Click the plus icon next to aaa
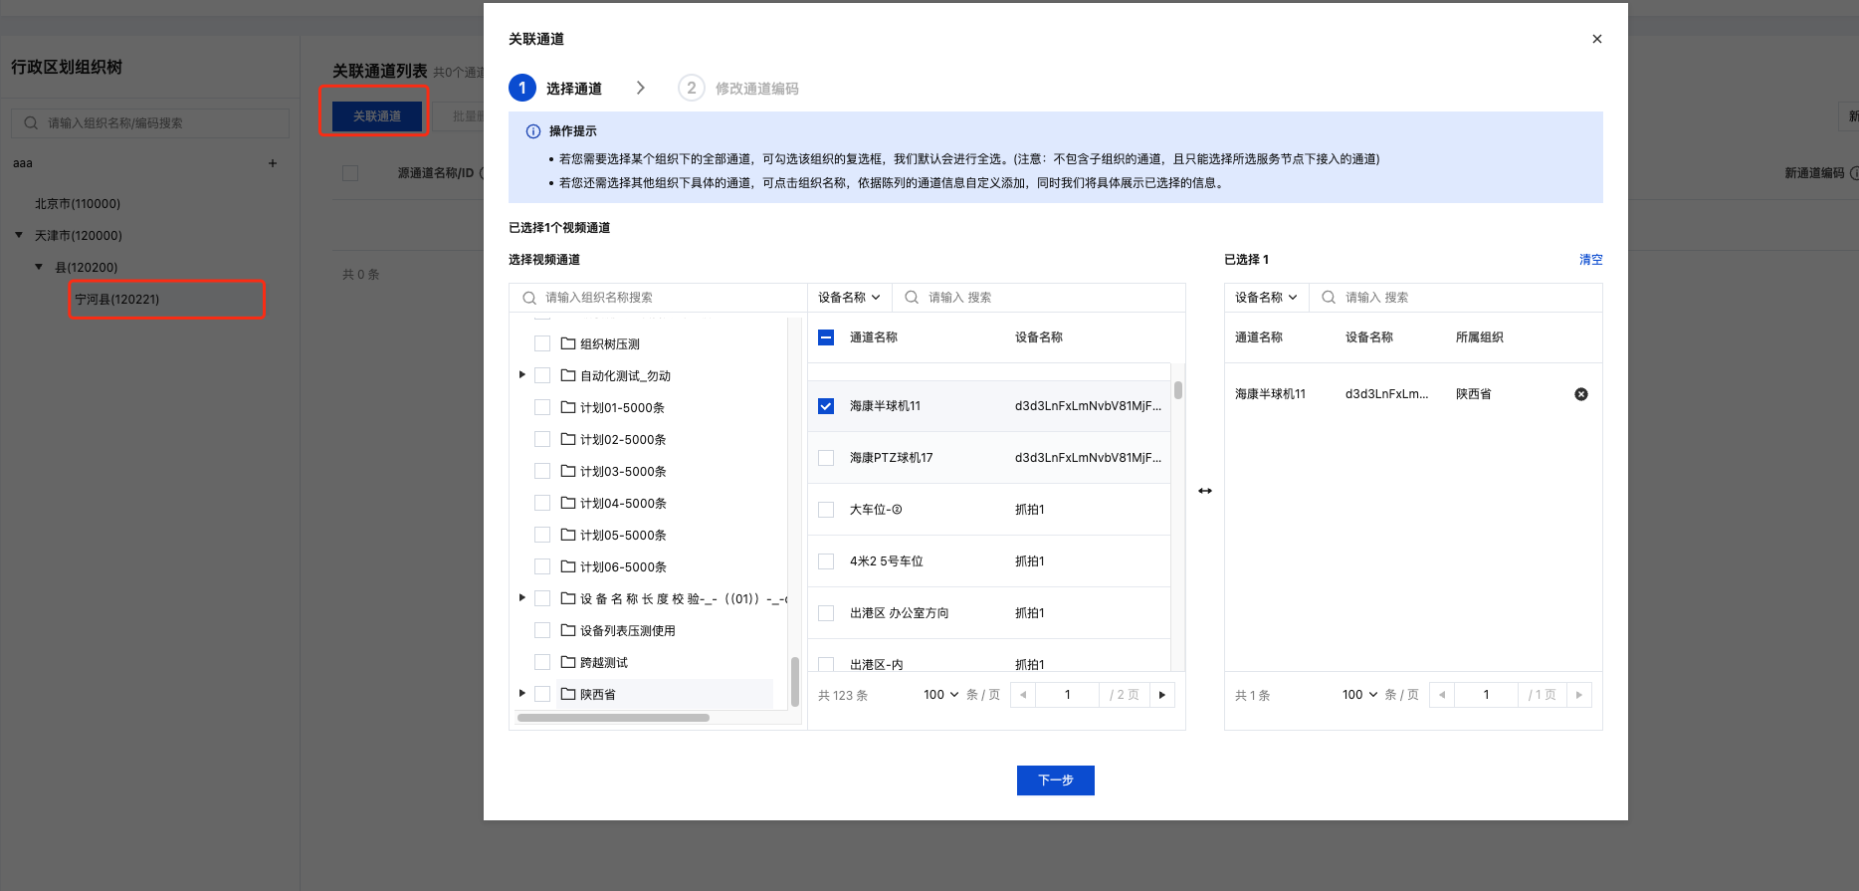The height and width of the screenshot is (891, 1859). click(273, 163)
